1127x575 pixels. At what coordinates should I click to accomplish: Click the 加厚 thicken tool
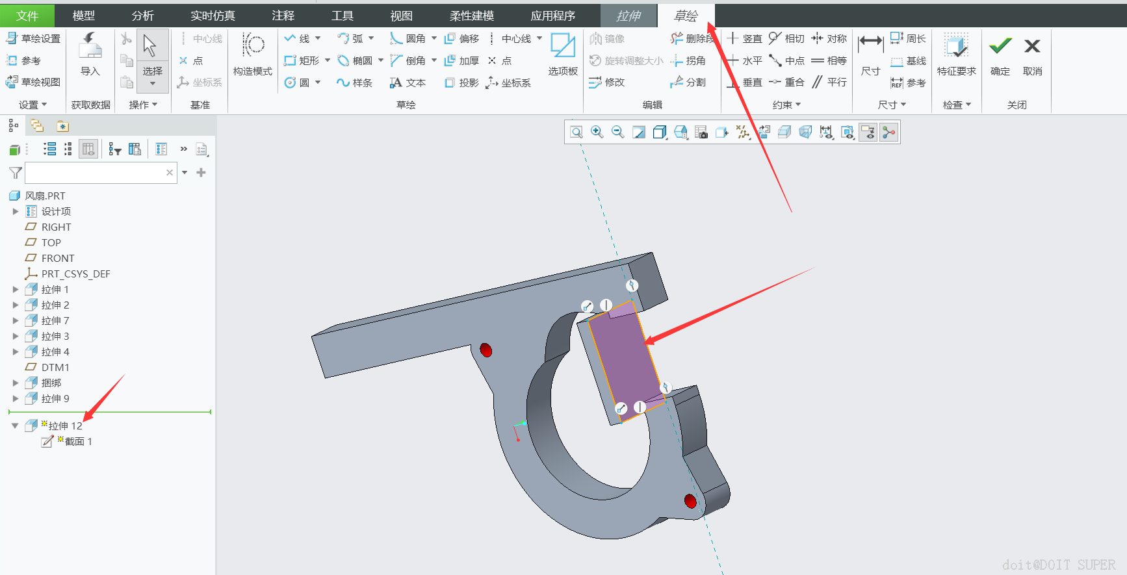click(x=461, y=60)
